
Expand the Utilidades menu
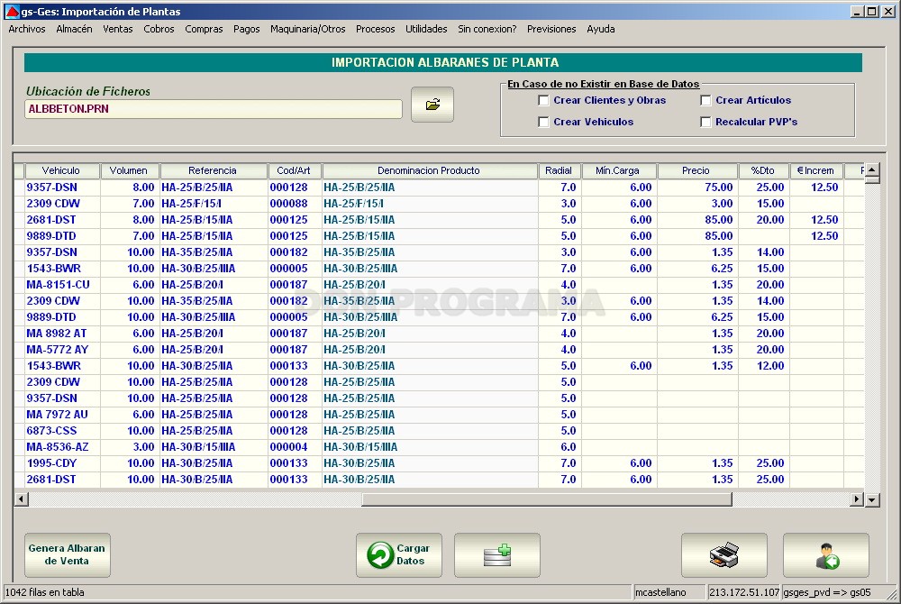[426, 29]
